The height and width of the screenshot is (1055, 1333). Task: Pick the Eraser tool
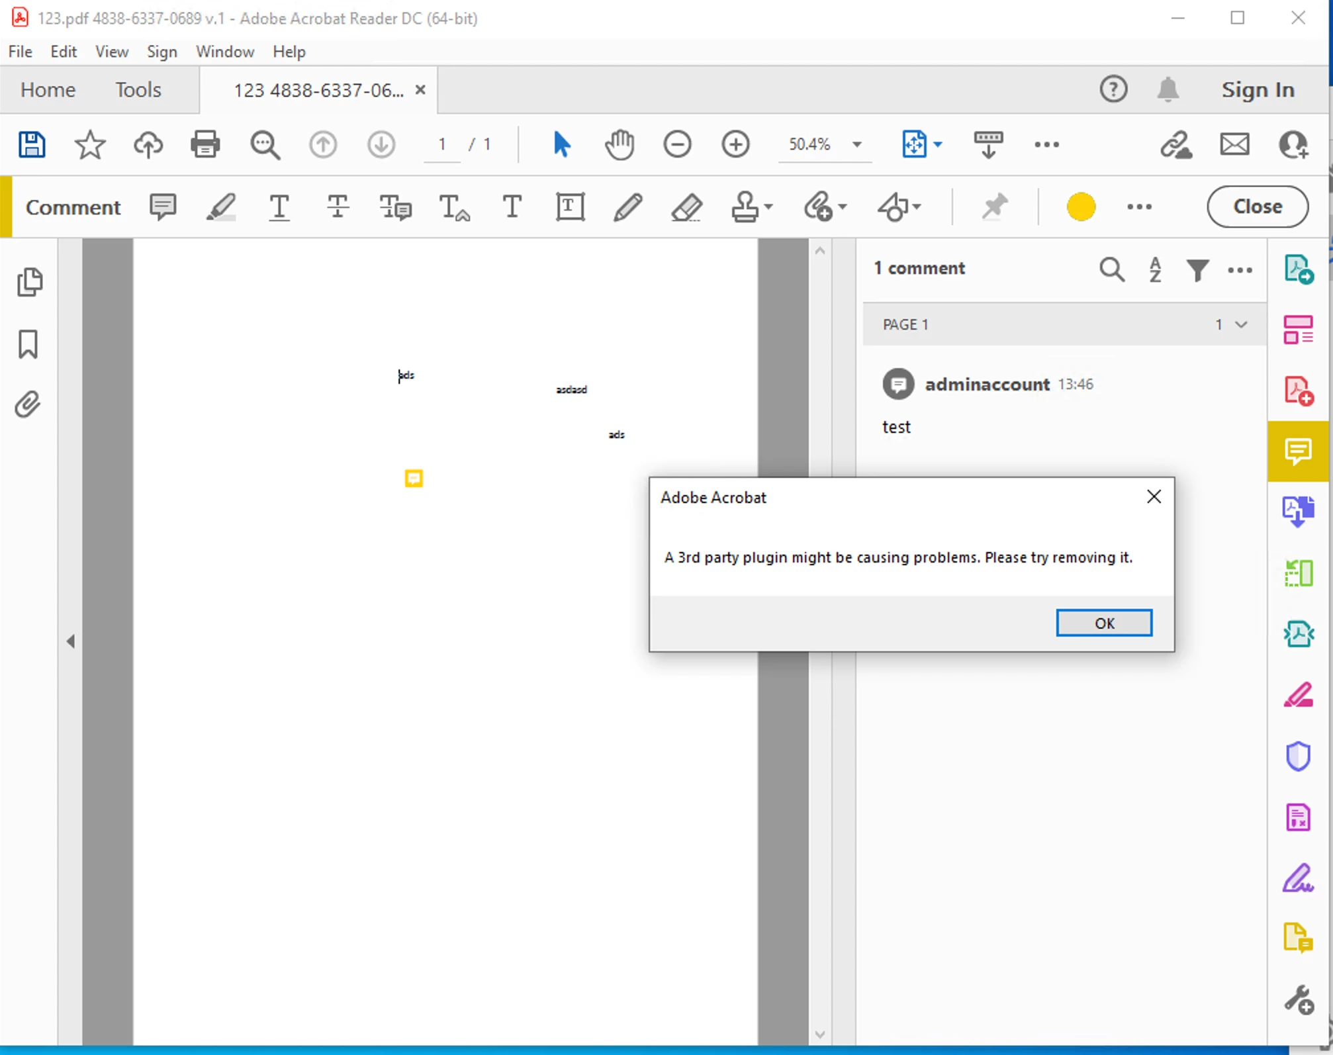point(686,207)
